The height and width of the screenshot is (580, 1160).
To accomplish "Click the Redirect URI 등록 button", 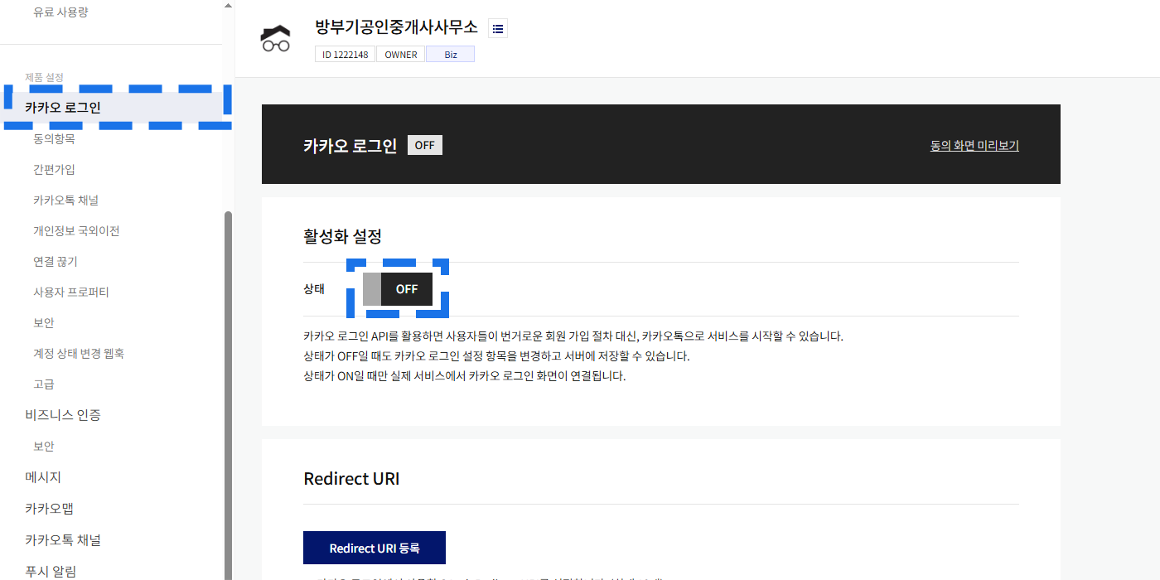I will (375, 548).
